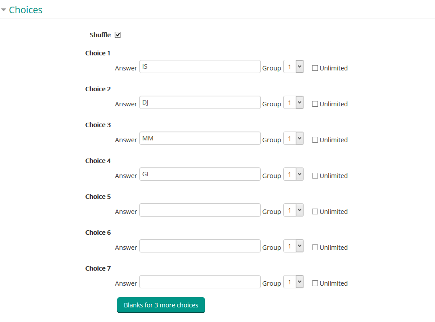Click the empty Answer field for Choice 6

click(x=200, y=245)
